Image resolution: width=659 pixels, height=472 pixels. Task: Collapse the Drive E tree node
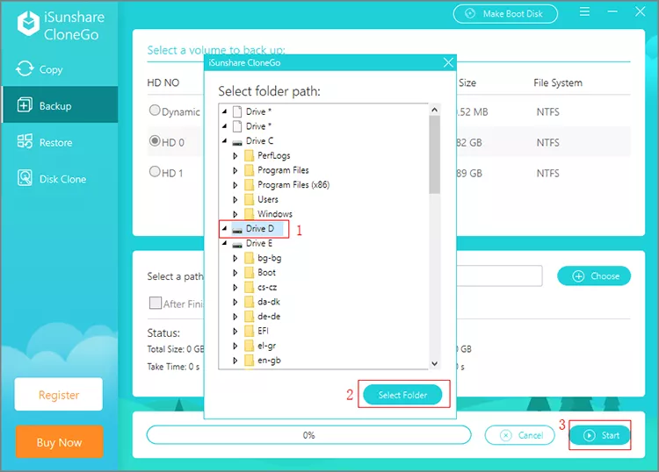pyautogui.click(x=224, y=243)
